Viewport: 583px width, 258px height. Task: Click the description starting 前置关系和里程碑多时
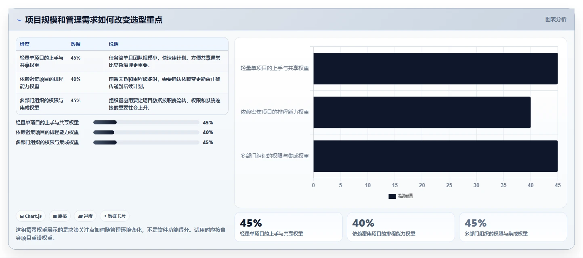click(x=165, y=83)
